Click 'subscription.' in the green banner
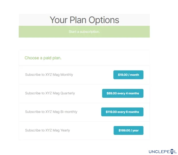 [90, 32]
